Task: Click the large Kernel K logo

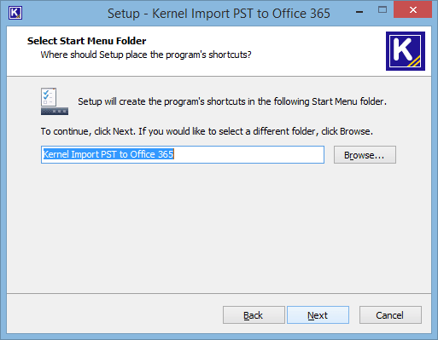Action: pyautogui.click(x=406, y=51)
